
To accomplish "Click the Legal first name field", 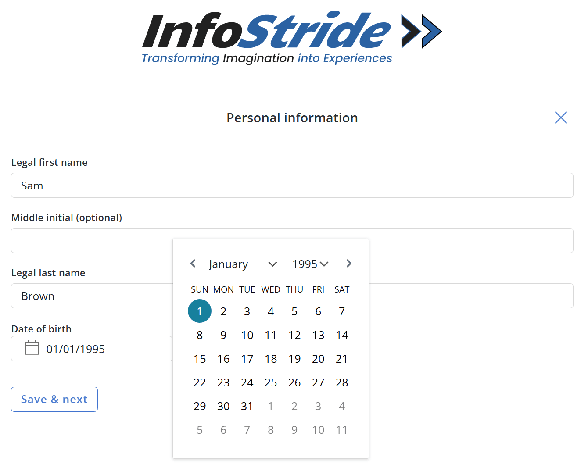I will tap(292, 186).
